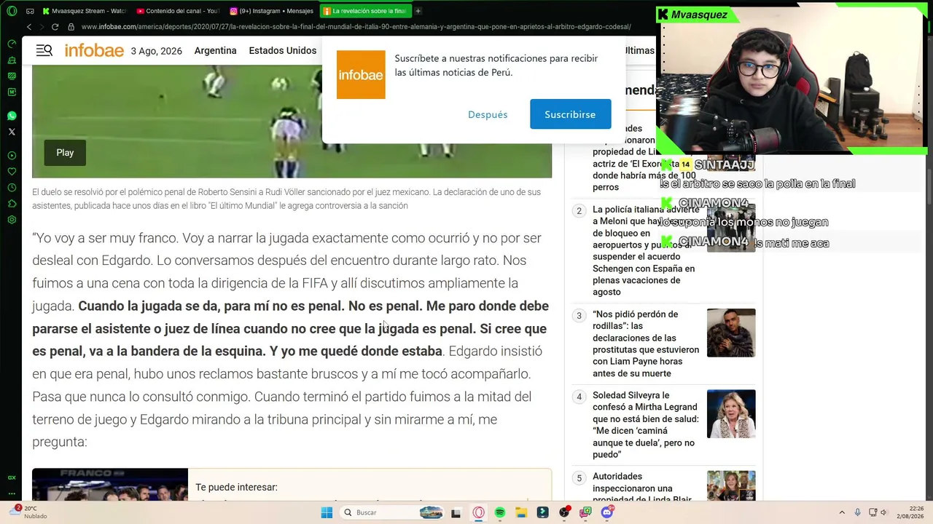This screenshot has height=524, width=933.
Task: Click the address bar URL field
Action: click(x=356, y=27)
